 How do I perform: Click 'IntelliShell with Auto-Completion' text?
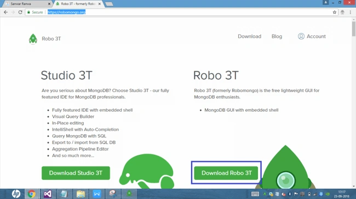tap(85, 130)
